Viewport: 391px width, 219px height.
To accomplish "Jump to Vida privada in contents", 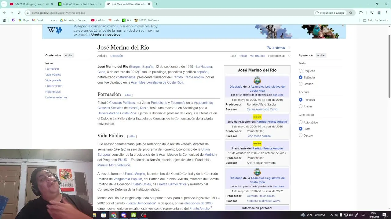I will coord(53,80).
